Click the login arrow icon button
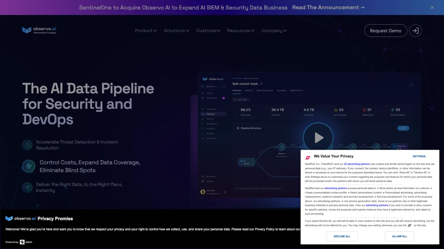444x249 pixels. click(415, 31)
